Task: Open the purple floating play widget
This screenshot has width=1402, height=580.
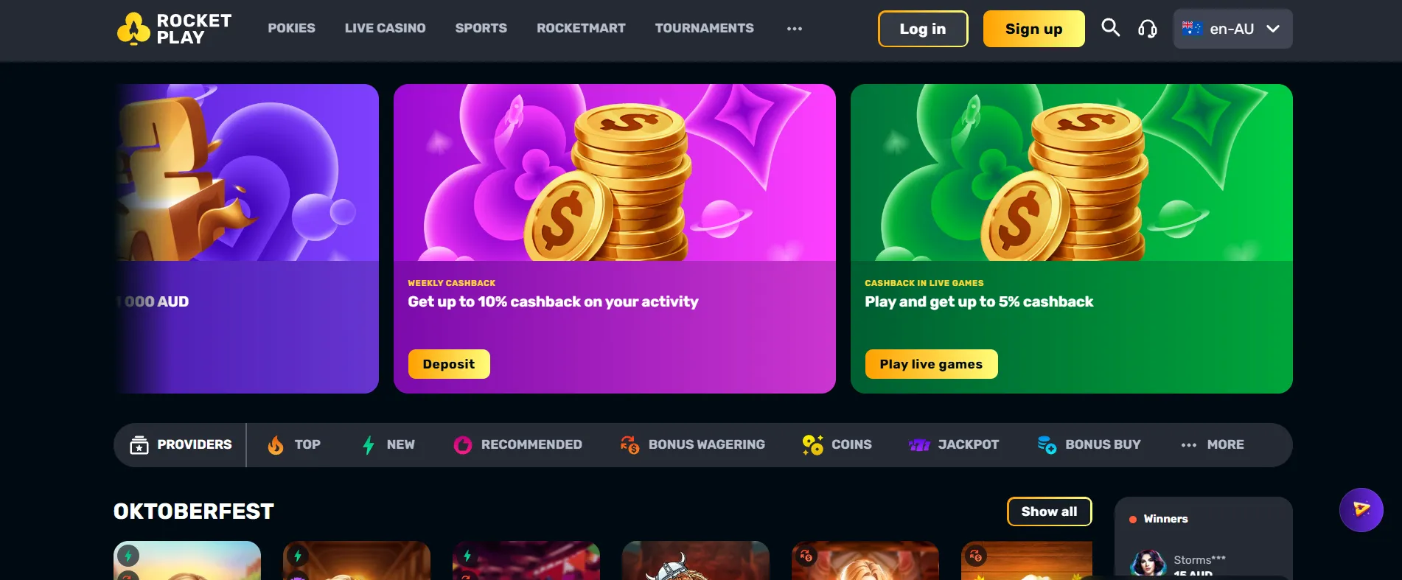Action: (1361, 510)
